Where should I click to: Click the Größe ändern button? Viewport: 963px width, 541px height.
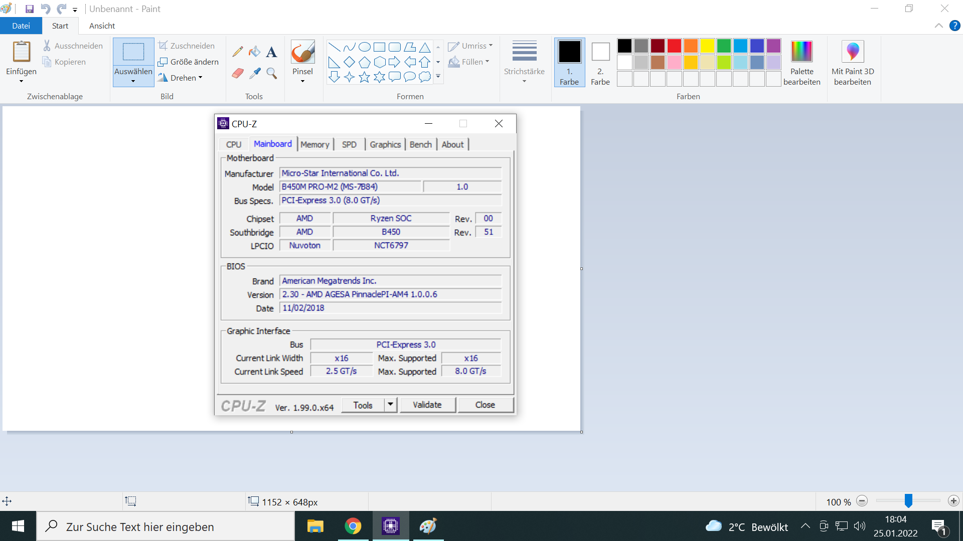189,62
